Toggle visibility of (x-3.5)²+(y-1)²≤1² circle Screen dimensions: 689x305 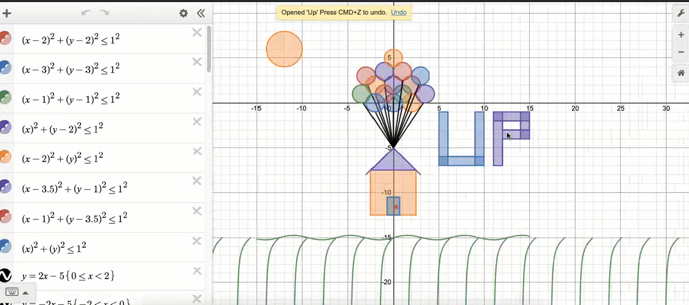[x=5, y=187]
